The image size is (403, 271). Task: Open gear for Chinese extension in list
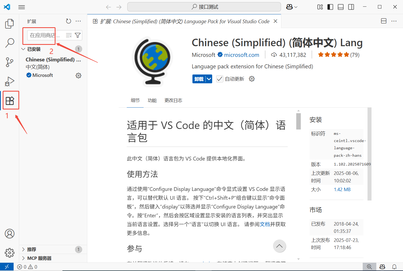(78, 76)
